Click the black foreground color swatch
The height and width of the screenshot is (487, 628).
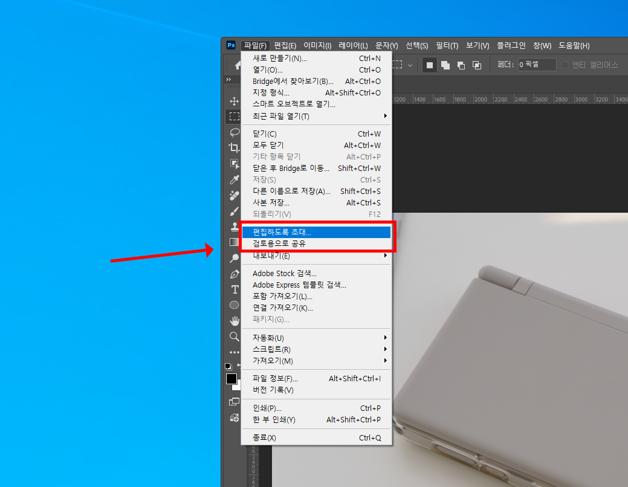coord(231,378)
